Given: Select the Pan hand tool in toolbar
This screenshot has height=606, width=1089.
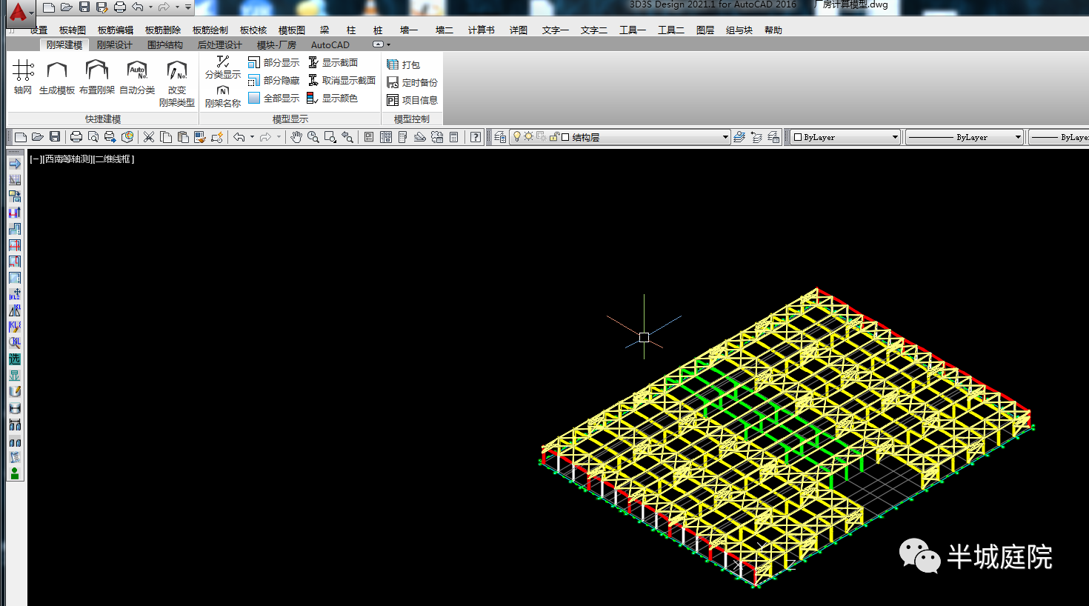Looking at the screenshot, I should click(x=296, y=137).
